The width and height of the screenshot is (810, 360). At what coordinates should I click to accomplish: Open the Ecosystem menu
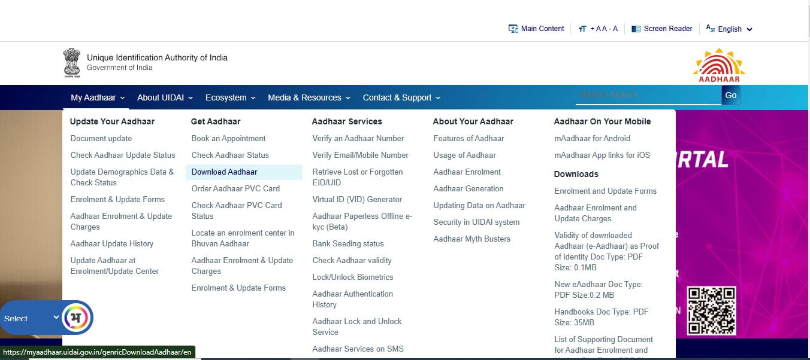coord(230,97)
